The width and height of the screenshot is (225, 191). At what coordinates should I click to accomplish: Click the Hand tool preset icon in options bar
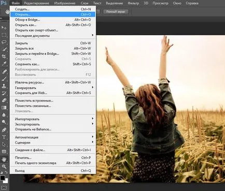coord(7,12)
